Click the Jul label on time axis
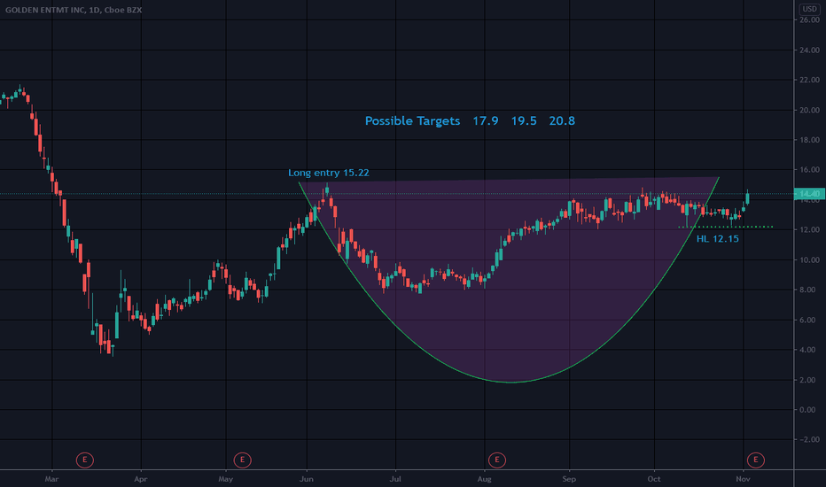The height and width of the screenshot is (487, 826). (x=395, y=479)
